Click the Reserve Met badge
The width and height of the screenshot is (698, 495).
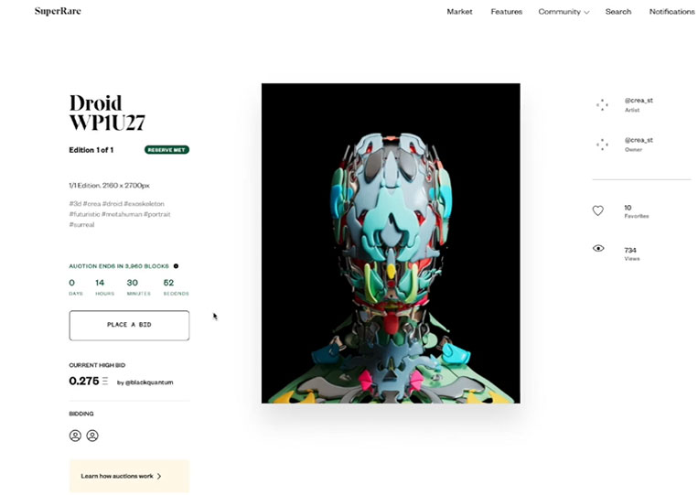coord(166,150)
